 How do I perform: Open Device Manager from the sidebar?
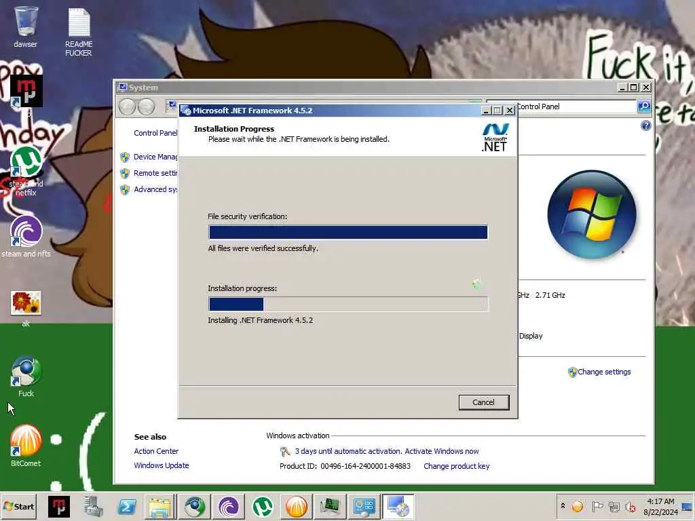[x=155, y=157]
